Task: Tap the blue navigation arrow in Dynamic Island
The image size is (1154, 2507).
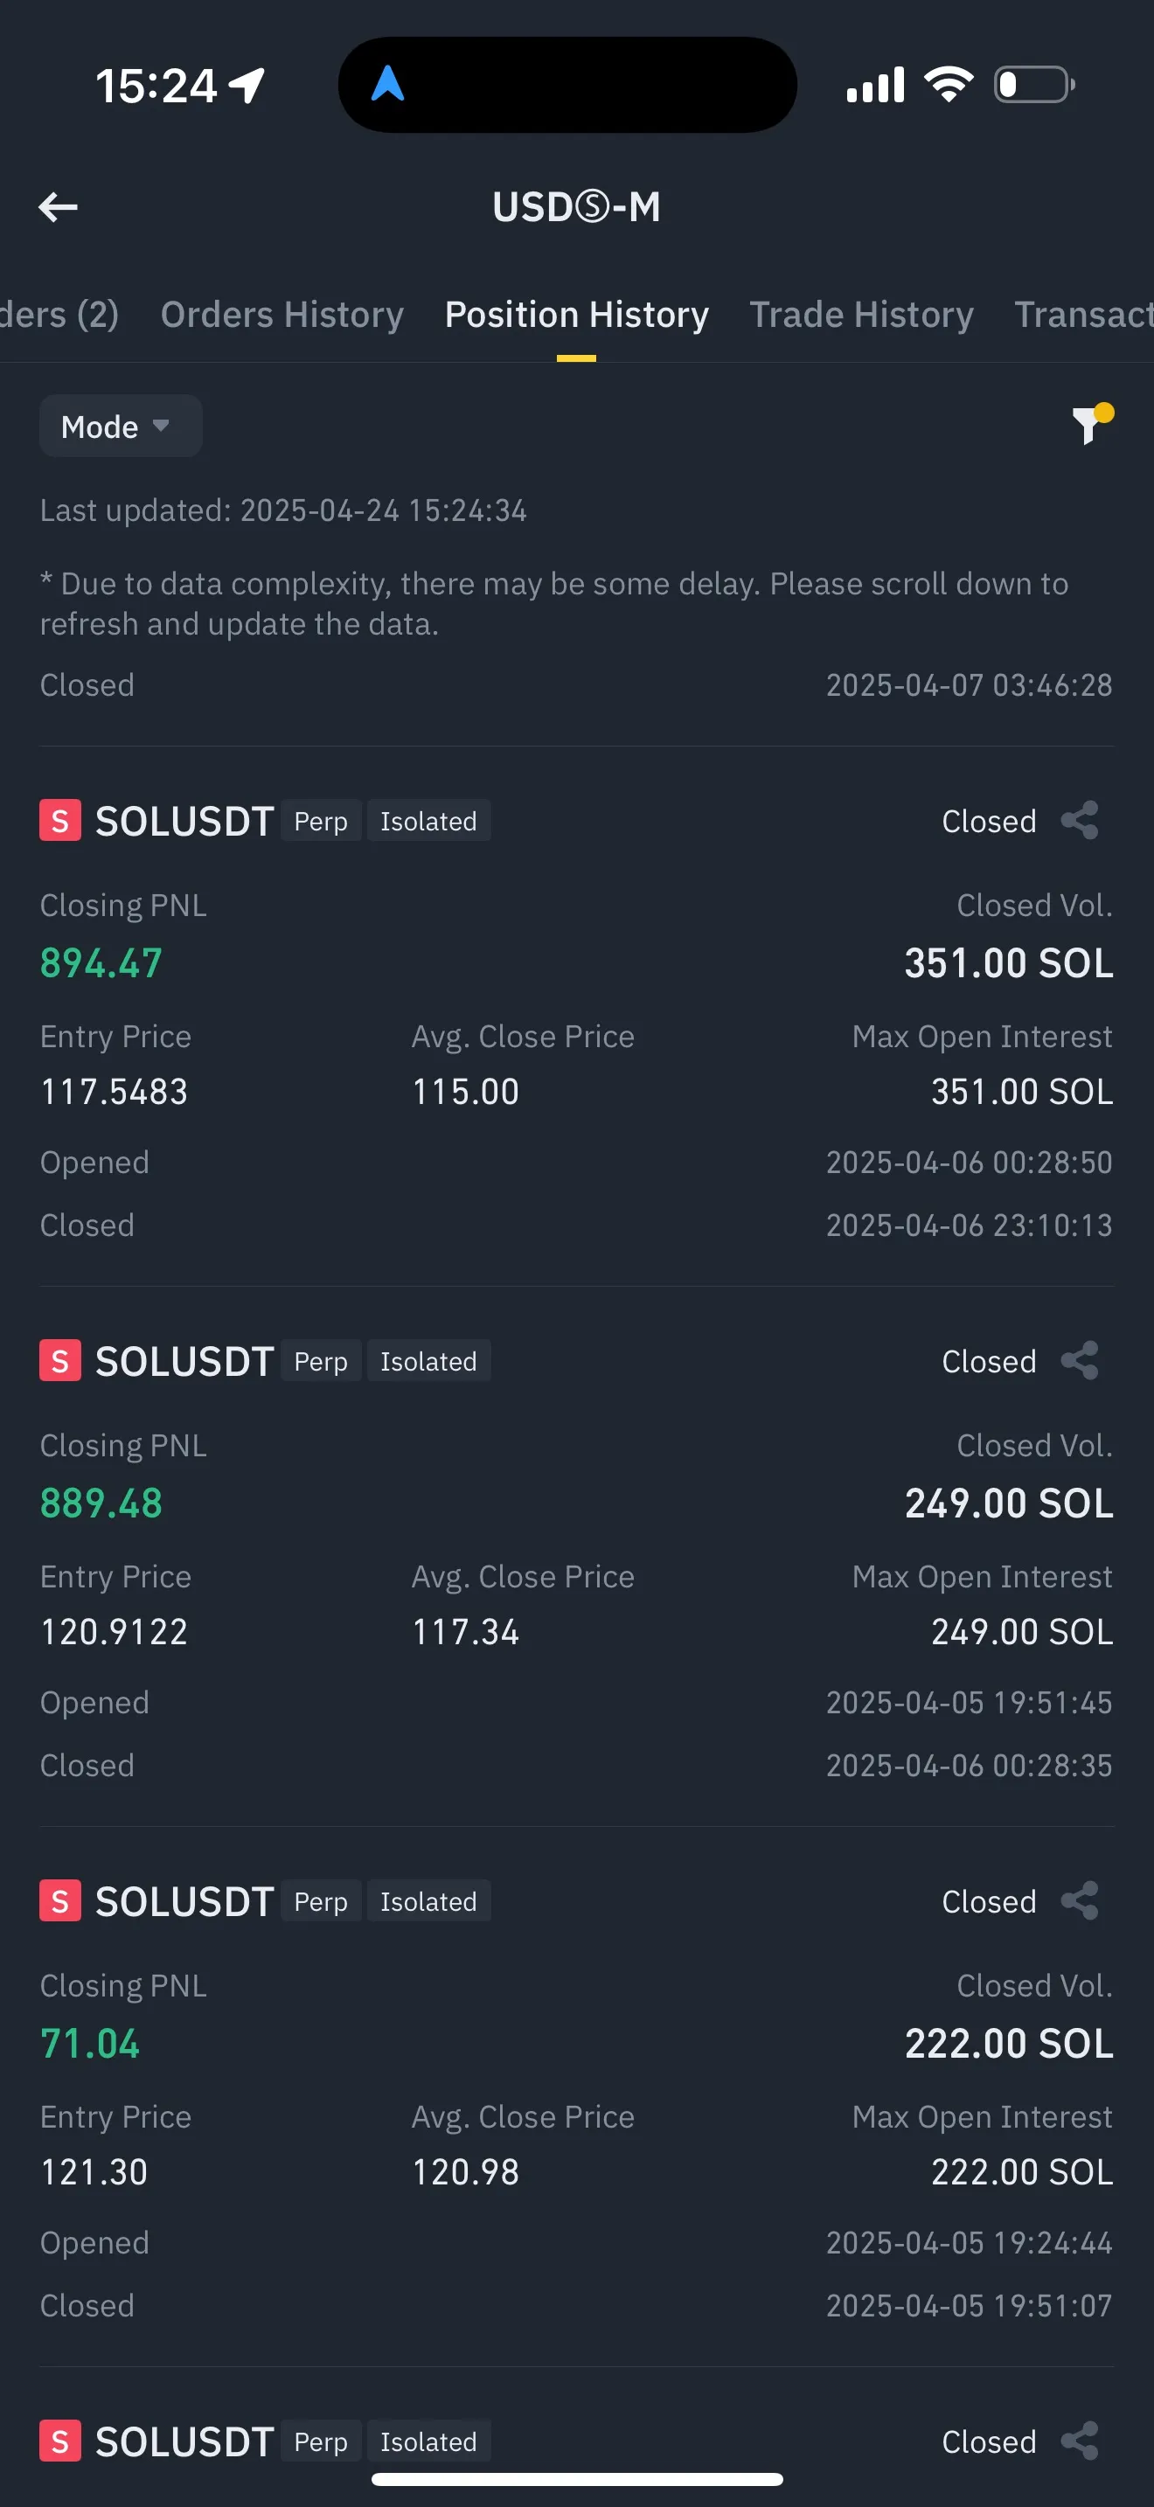Action: (x=387, y=85)
